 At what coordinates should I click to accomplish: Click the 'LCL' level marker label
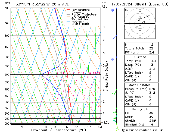[107, 122]
